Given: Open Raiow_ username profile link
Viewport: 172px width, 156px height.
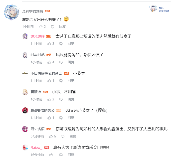Looking at the screenshot, I should [36, 147].
